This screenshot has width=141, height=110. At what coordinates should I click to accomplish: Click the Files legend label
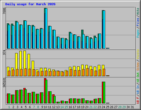tap(138, 22)
